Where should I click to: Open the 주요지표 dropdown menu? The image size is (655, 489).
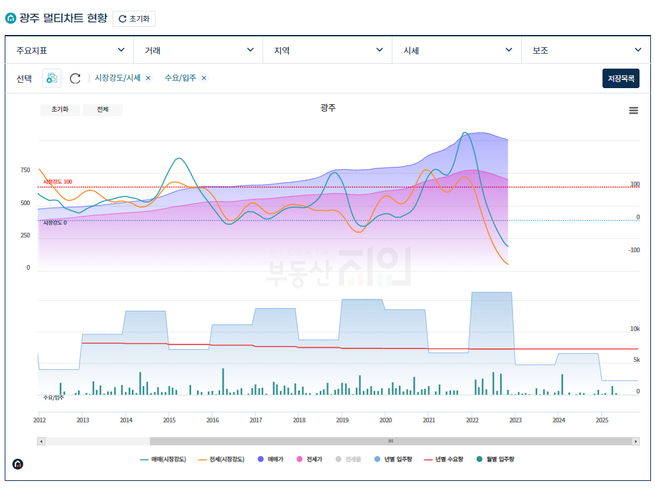tap(69, 50)
